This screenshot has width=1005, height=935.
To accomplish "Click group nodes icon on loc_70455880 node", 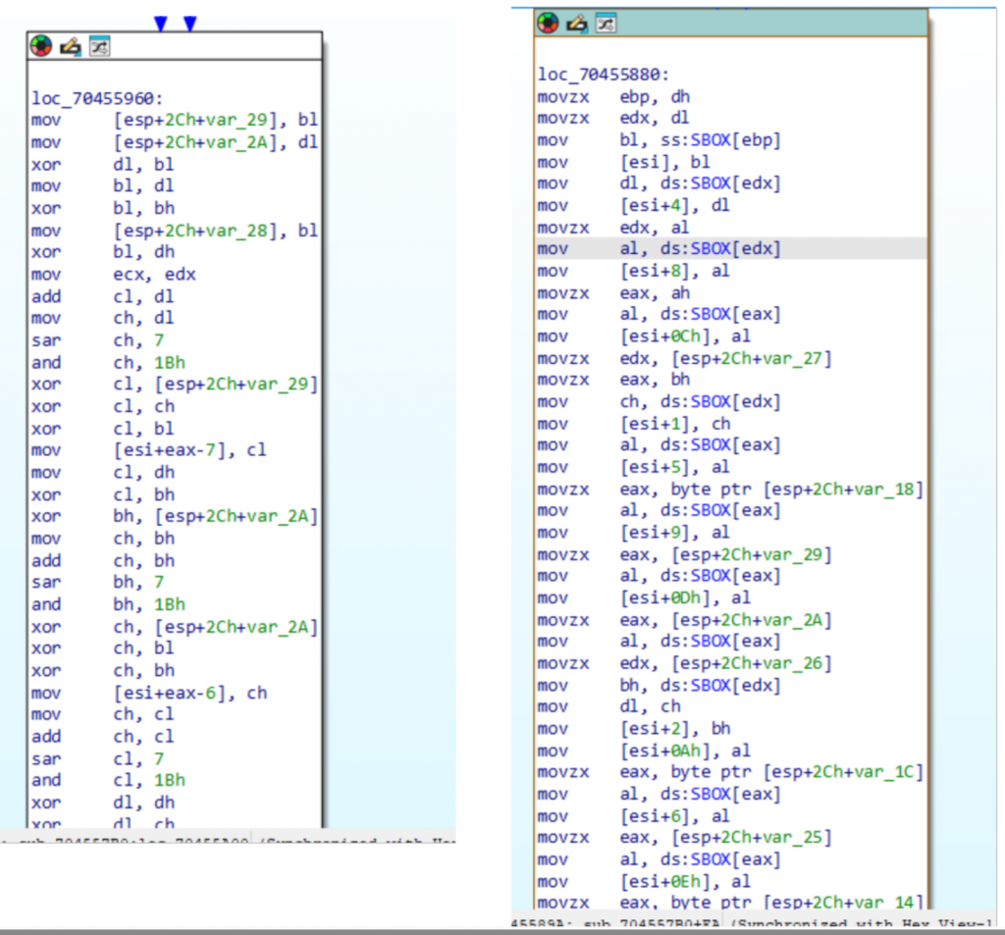I will [x=607, y=24].
